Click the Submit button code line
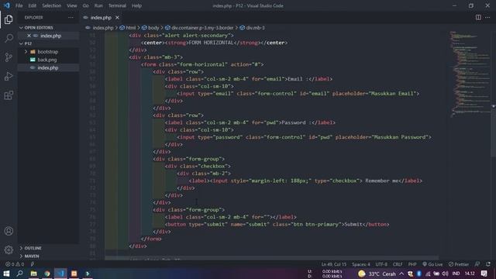The height and width of the screenshot is (279, 496). click(x=277, y=224)
